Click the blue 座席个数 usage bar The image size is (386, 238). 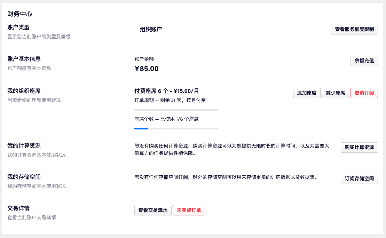tap(141, 128)
